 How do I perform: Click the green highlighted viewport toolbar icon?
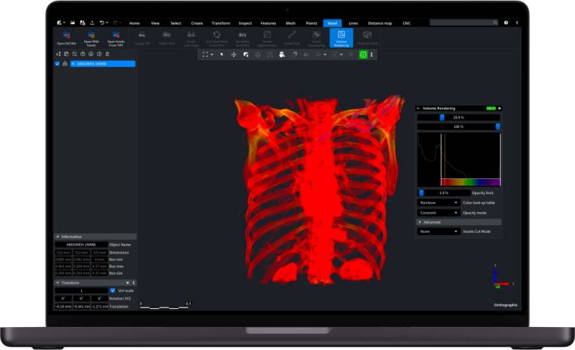pos(363,55)
